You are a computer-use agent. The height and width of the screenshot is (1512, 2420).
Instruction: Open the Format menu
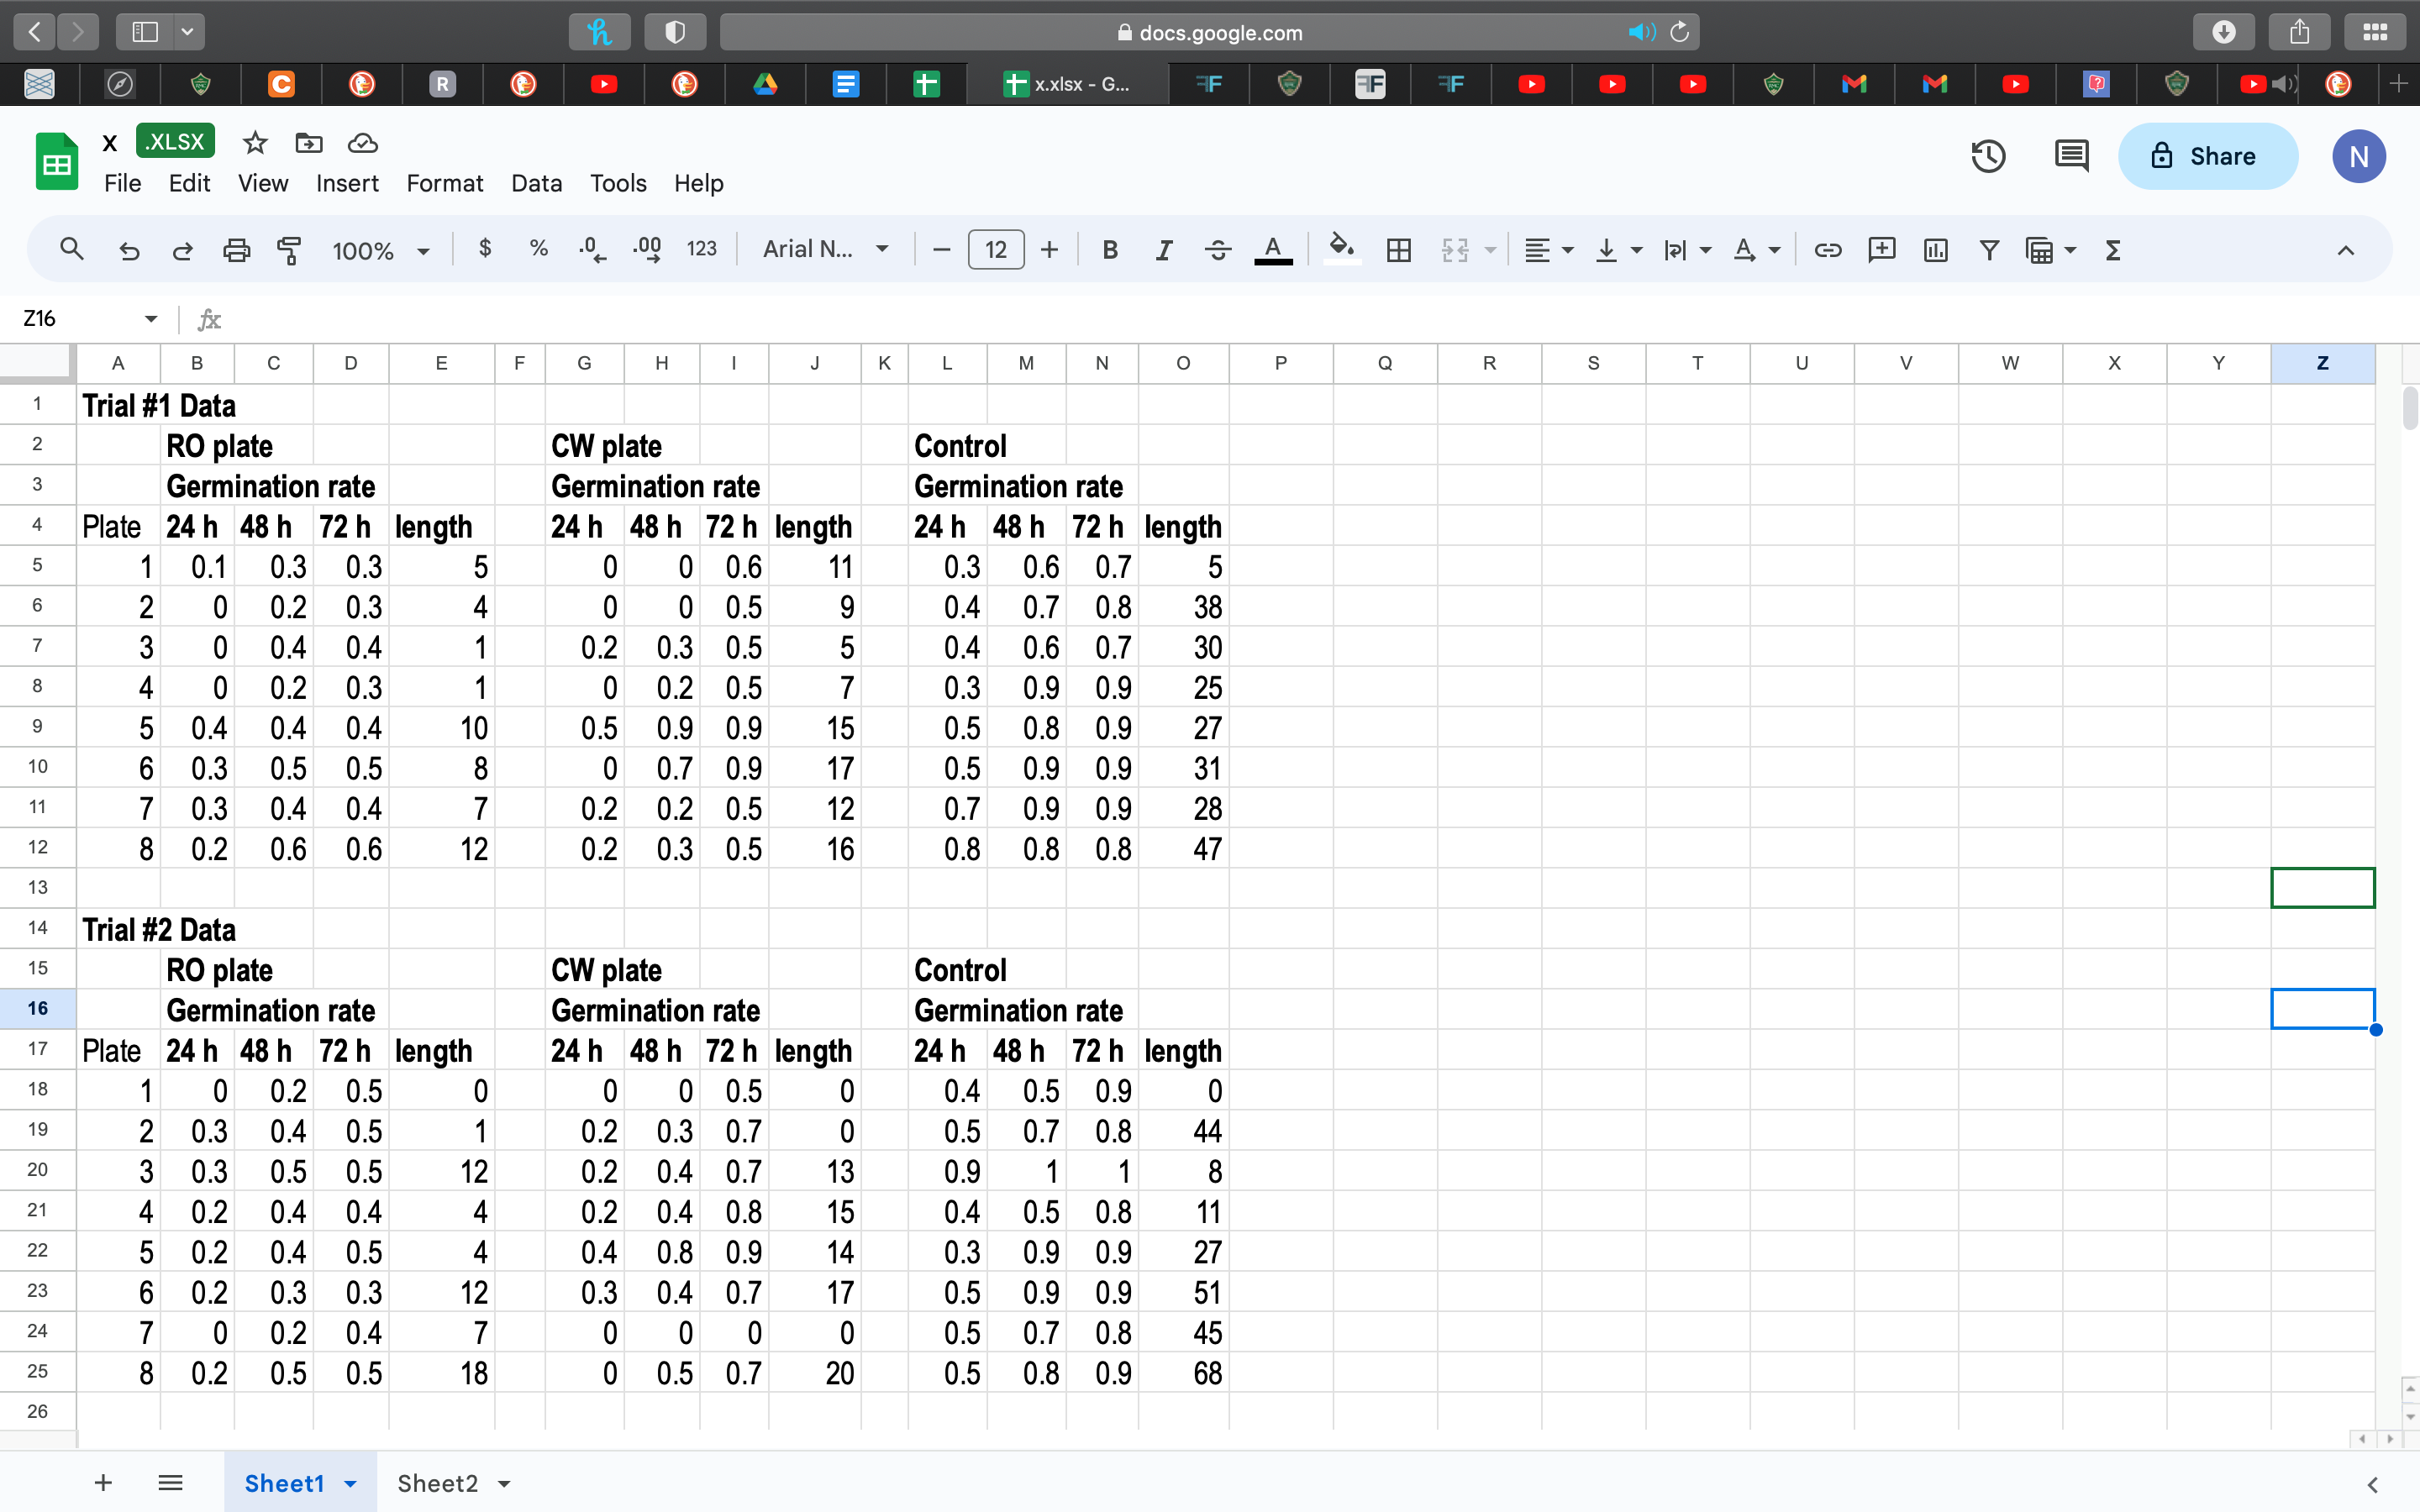point(444,183)
